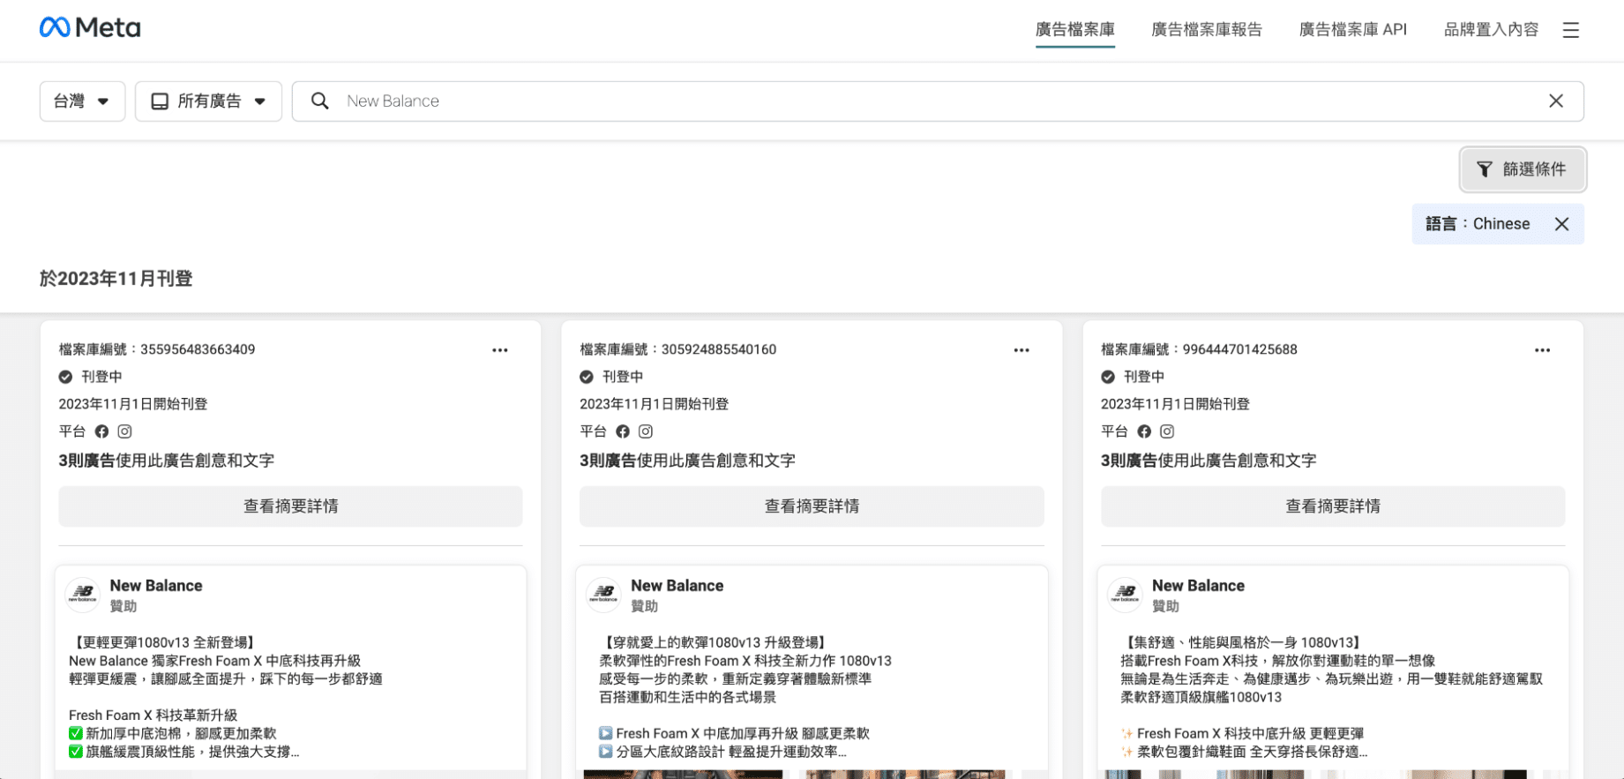The height and width of the screenshot is (779, 1624).
Task: Click Instagram platform icon on ad 355956483663409
Action: [125, 431]
